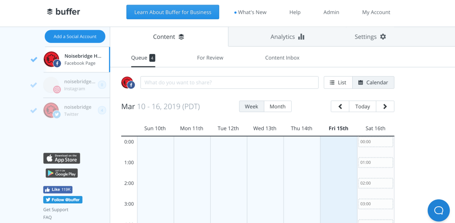Switch to List view

coord(338,83)
